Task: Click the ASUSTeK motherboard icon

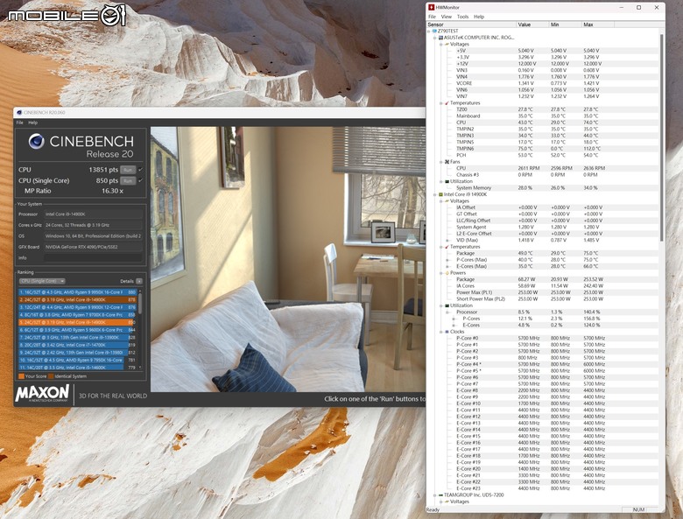Action: tap(440, 38)
